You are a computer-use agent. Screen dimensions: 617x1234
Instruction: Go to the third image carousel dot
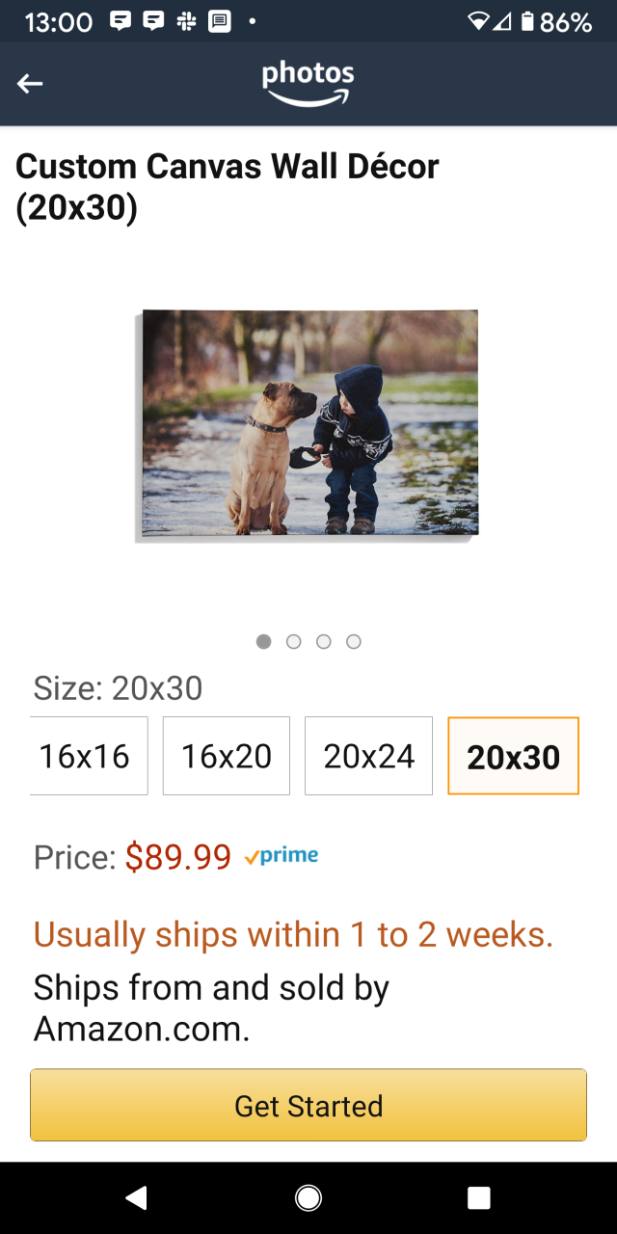324,641
